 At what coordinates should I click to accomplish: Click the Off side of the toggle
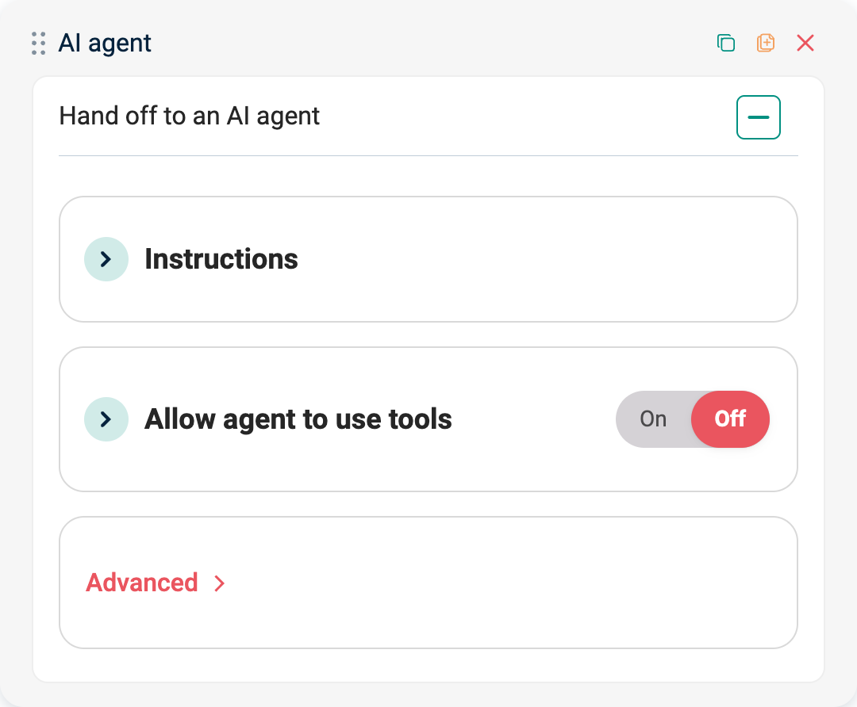[729, 419]
